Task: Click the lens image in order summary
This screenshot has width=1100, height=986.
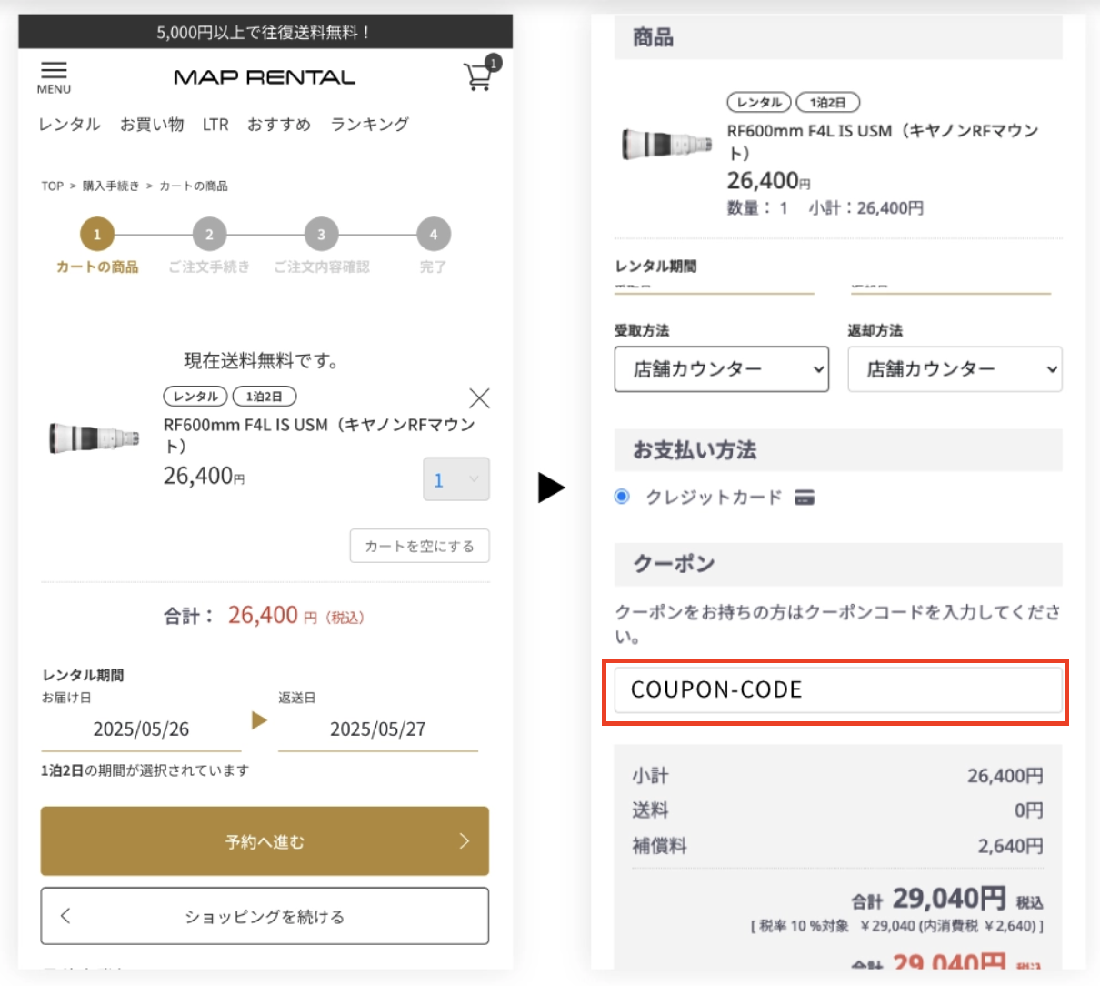Action: click(667, 144)
